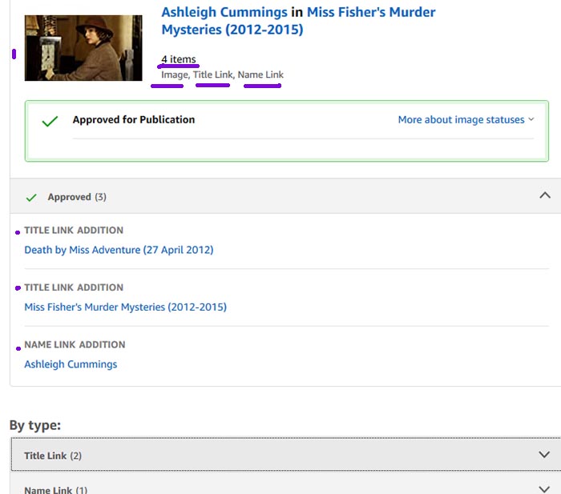Open Miss Fisher's Murder Mysteries link under Title Link Addition
The image size is (561, 494).
(125, 307)
